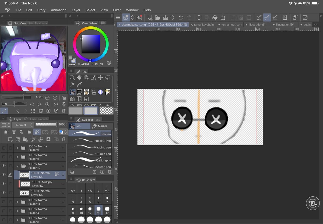323x224 pixels.
Task: Toggle Clip to Layer Below icon
Action: (x=6, y=132)
